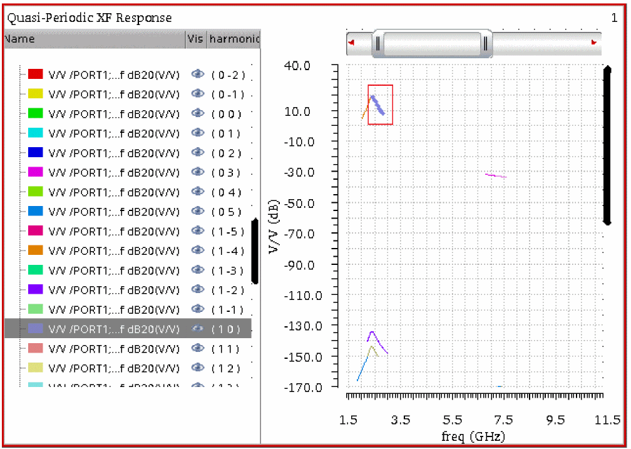
Task: Click the lime swatch of (0 4) trace
Action: pos(36,191)
